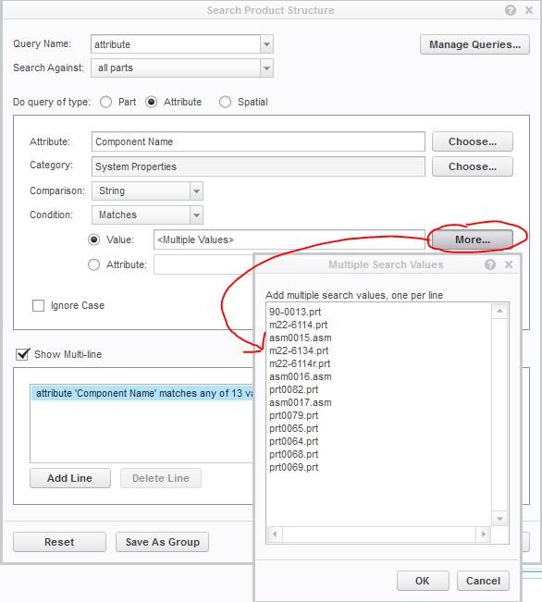542x602 pixels.
Task: Open help for Search Product Structure dialog
Action: pos(511,10)
